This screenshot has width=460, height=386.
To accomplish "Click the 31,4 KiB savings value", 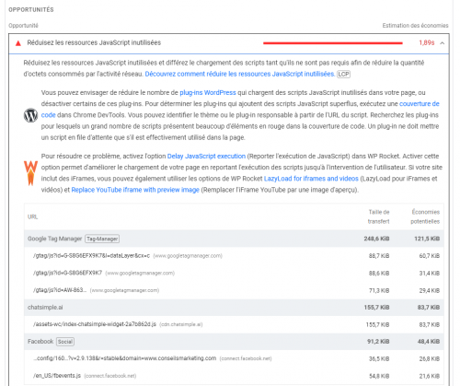I will (x=430, y=273).
